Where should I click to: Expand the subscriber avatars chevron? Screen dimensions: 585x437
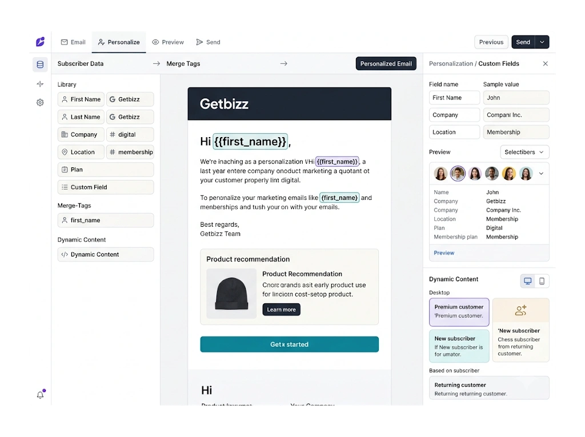(541, 174)
